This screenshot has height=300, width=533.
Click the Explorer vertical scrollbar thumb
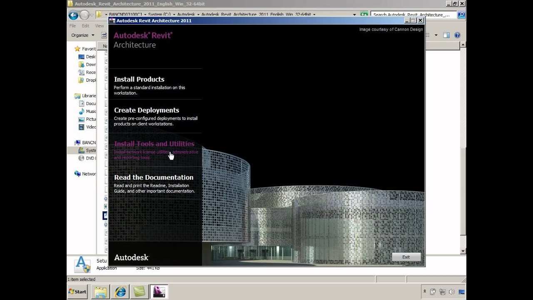pos(463,192)
